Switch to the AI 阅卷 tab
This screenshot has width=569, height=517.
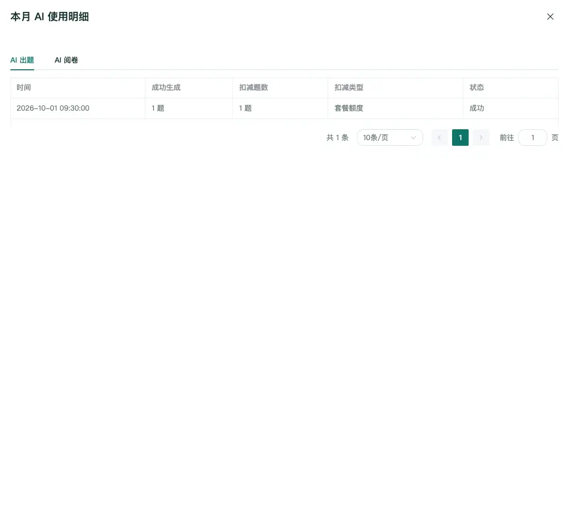(x=66, y=60)
